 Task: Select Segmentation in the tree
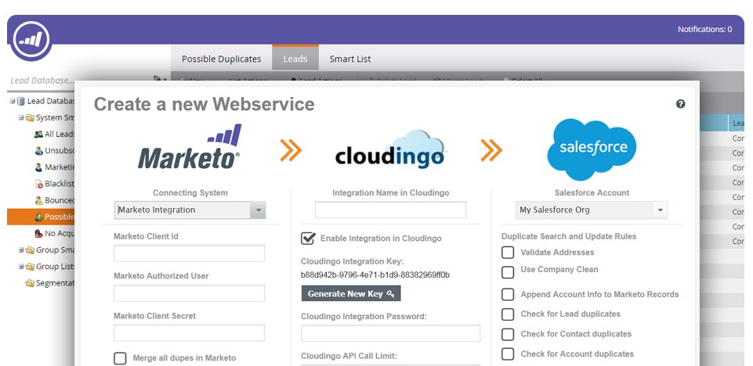click(55, 283)
